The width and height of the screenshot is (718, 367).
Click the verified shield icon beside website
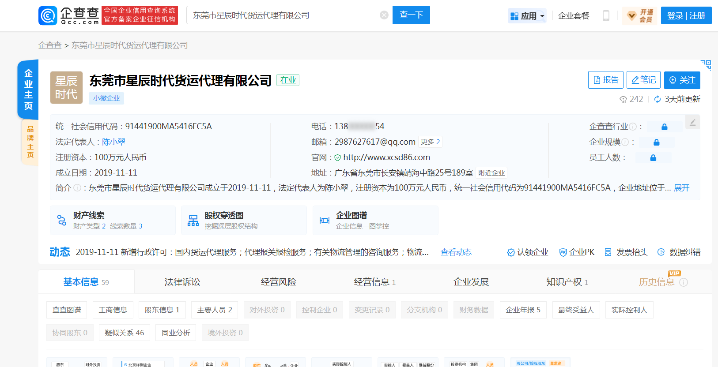(x=337, y=157)
